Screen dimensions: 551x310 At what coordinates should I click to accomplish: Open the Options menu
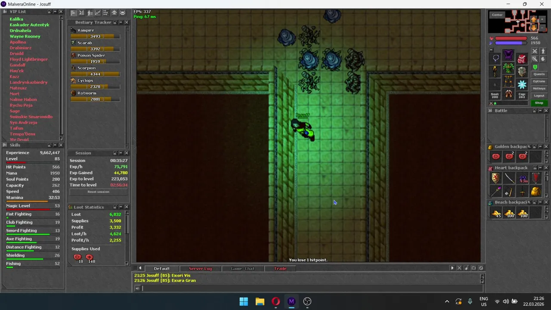click(x=539, y=81)
